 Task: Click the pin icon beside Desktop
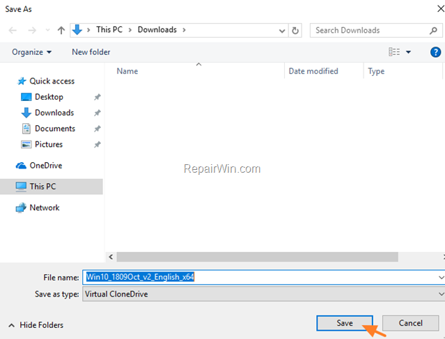97,97
